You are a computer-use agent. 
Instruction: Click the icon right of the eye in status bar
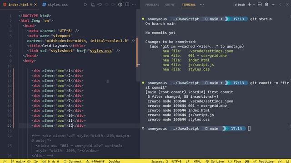pyautogui.click(x=36, y=161)
